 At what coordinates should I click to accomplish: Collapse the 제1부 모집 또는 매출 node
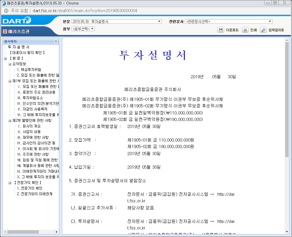(10, 81)
